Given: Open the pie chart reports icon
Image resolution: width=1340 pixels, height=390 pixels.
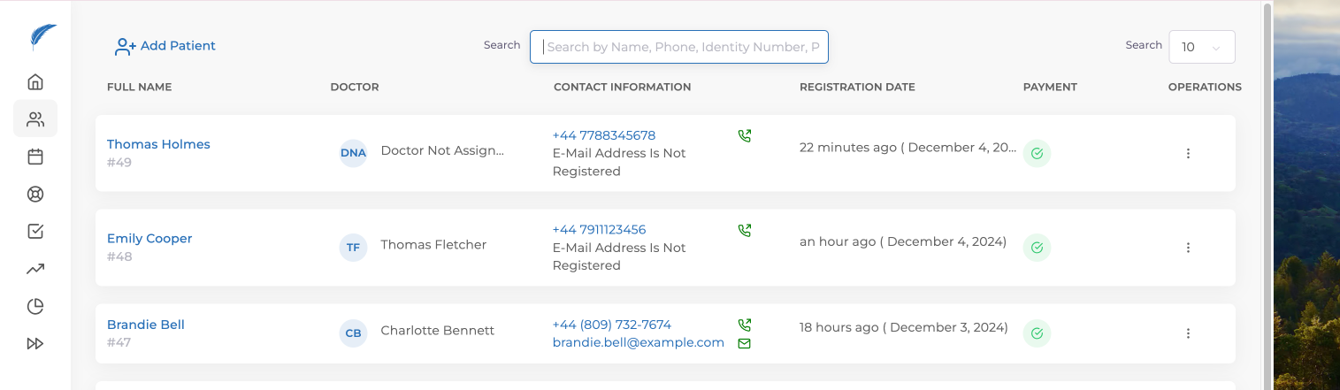Looking at the screenshot, I should 35,307.
